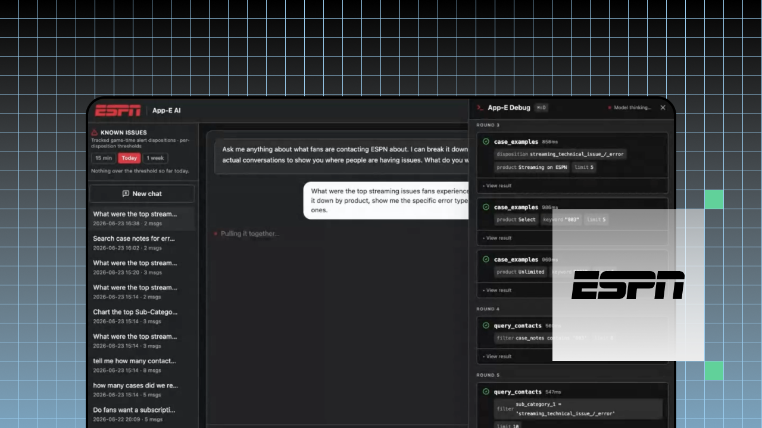Open the top streaming chat at 15:14 with 3 msgs
Screen dimensions: 762x428
pyautogui.click(x=142, y=341)
